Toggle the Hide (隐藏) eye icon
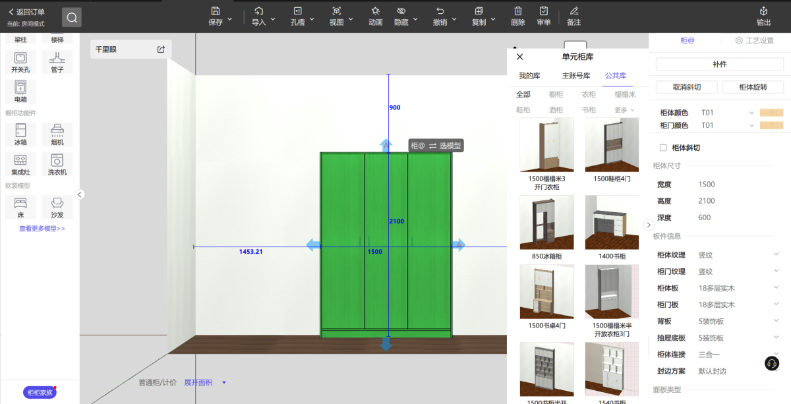 pos(401,11)
